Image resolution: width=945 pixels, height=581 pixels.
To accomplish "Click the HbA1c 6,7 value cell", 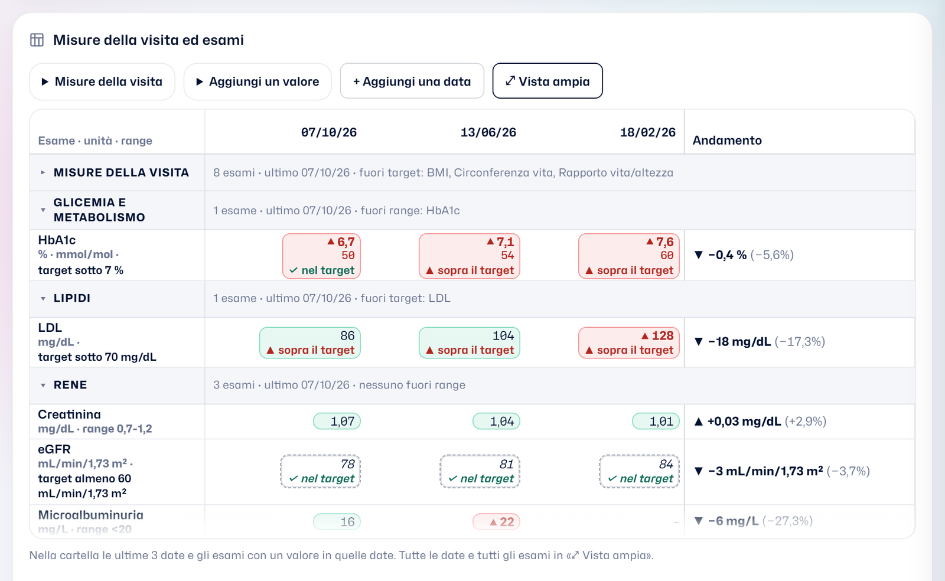I will coord(321,256).
